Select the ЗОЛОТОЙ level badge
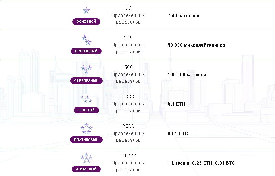The width and height of the screenshot is (275, 176). tap(86, 110)
